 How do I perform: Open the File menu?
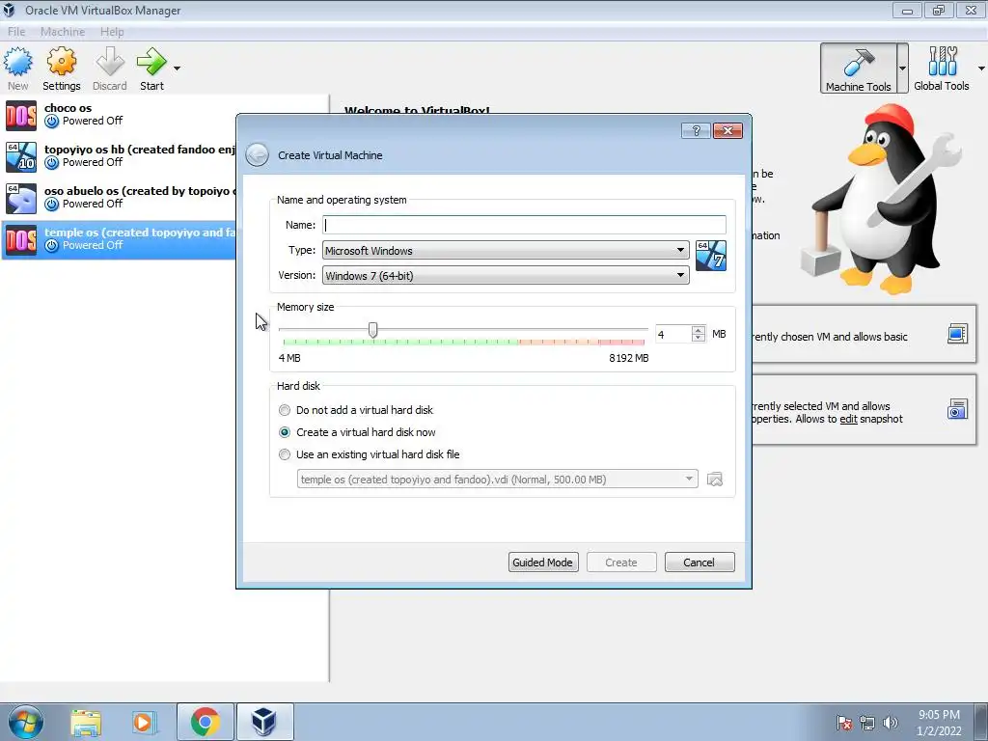[x=16, y=32]
